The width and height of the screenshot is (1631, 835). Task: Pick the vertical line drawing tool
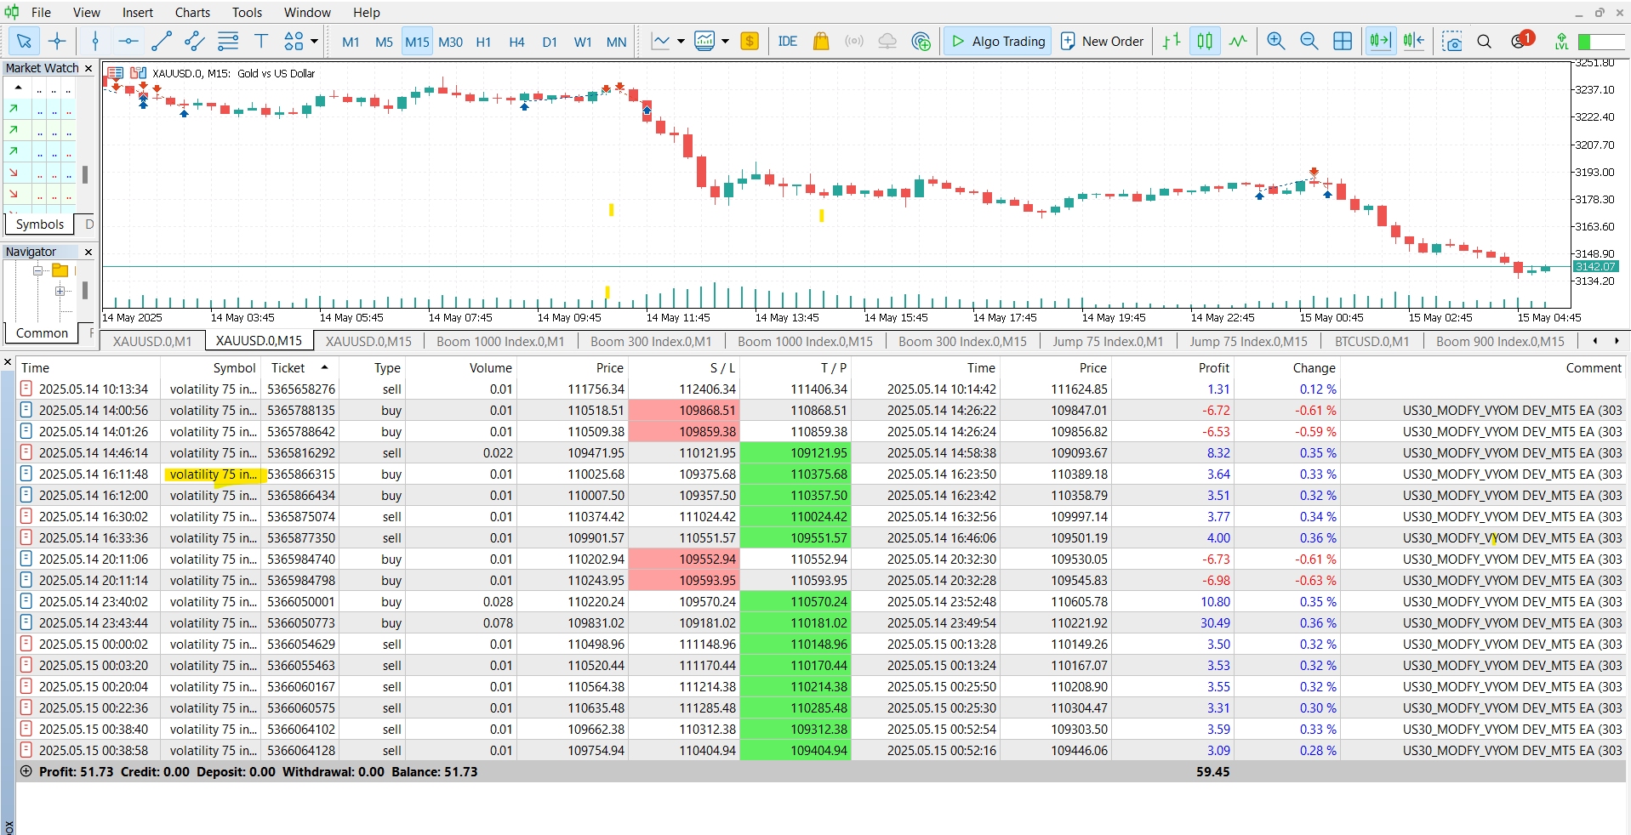tap(95, 41)
